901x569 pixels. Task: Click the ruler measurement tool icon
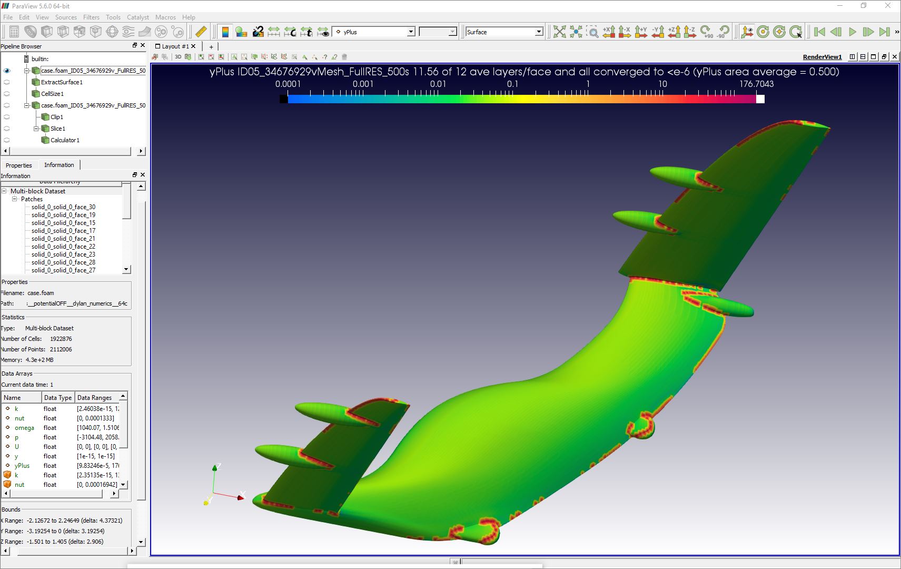(x=201, y=32)
